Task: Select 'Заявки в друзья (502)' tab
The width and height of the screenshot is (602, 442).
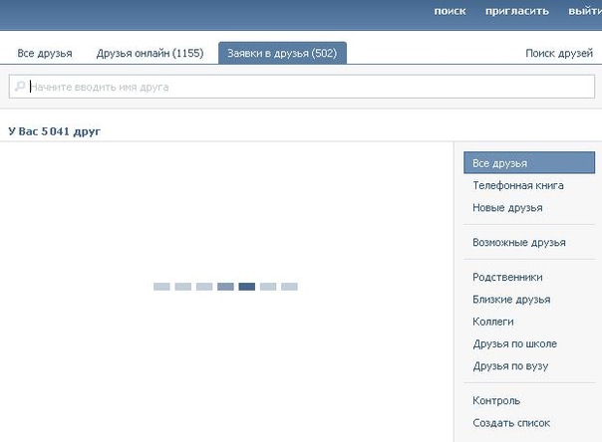Action: [282, 53]
